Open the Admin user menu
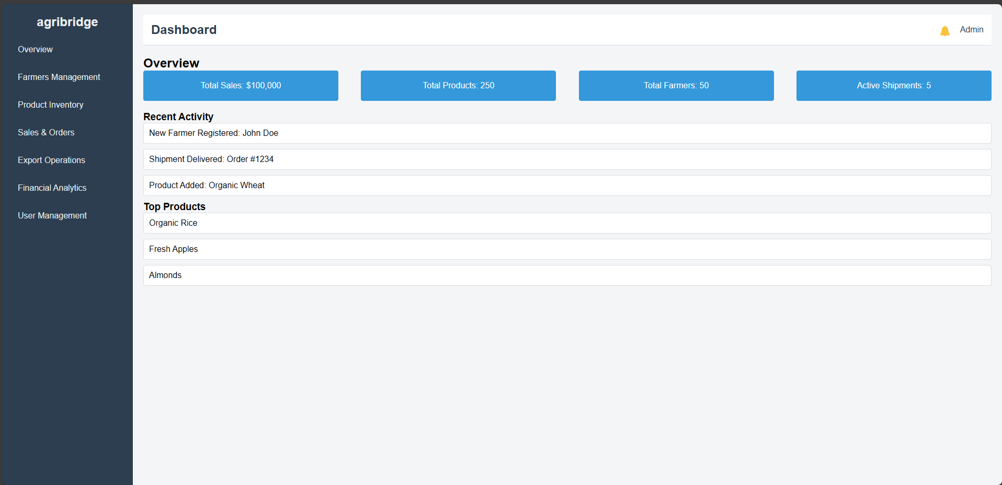Image resolution: width=1002 pixels, height=485 pixels. pos(971,30)
